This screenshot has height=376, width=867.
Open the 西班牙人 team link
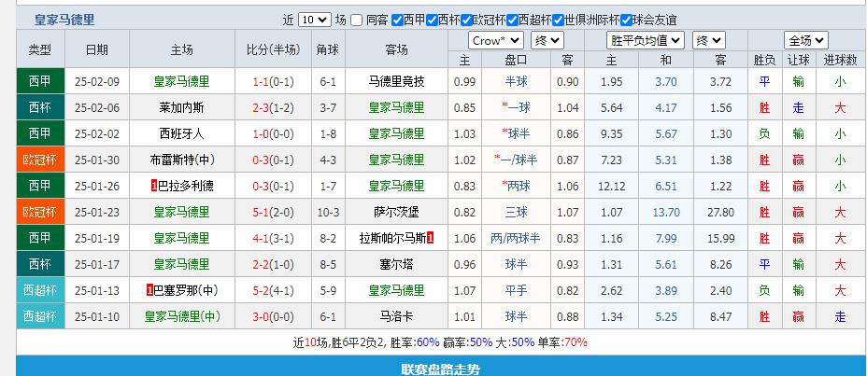click(181, 133)
